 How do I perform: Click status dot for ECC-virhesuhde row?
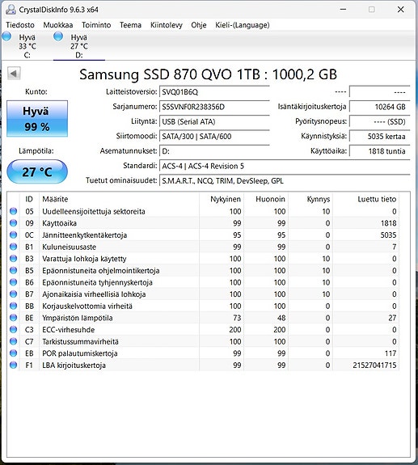pyautogui.click(x=13, y=329)
